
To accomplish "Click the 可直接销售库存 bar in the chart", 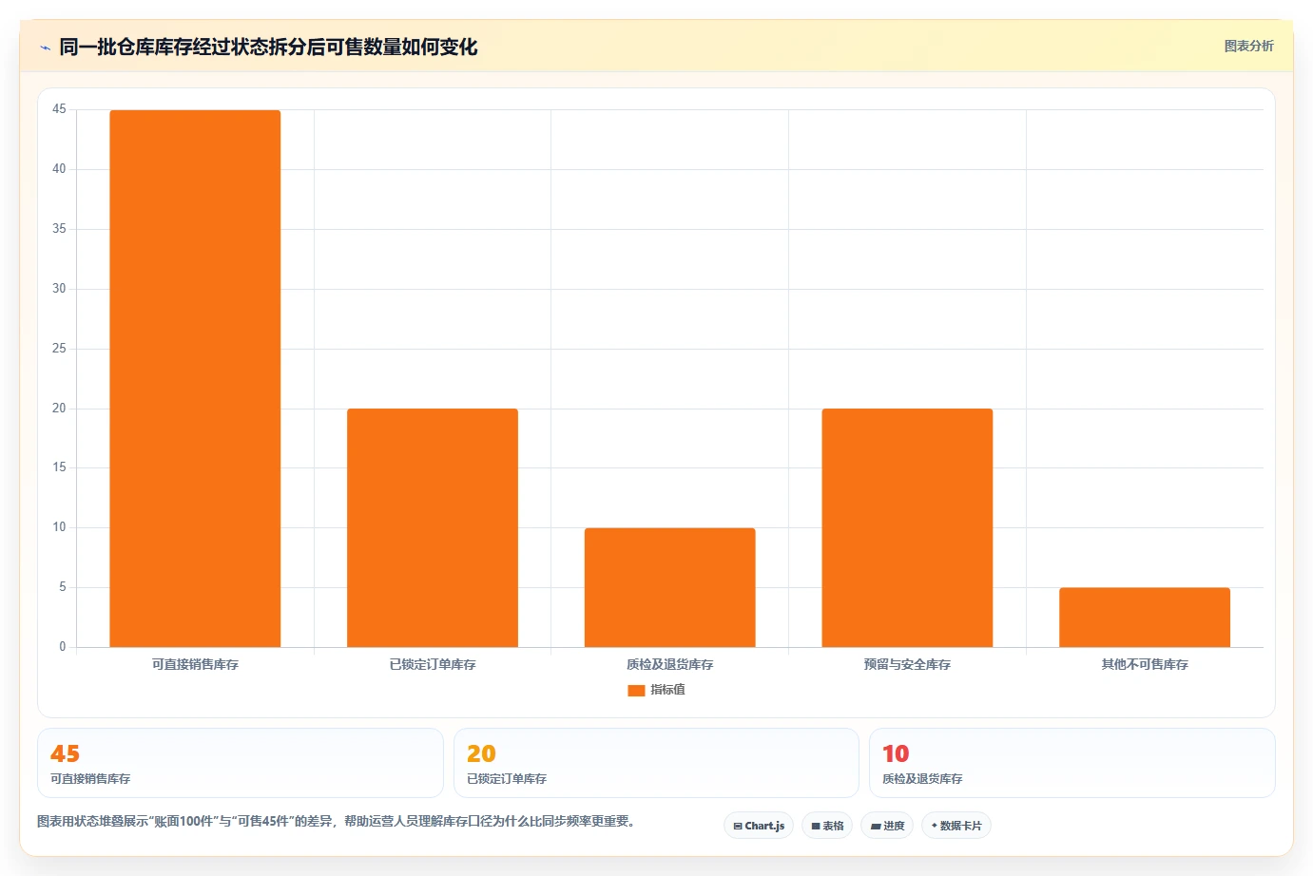I will (195, 378).
